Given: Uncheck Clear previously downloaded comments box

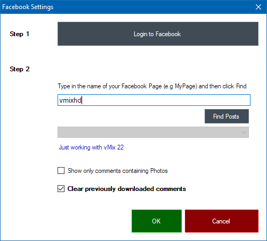Looking at the screenshot, I should 61,189.
